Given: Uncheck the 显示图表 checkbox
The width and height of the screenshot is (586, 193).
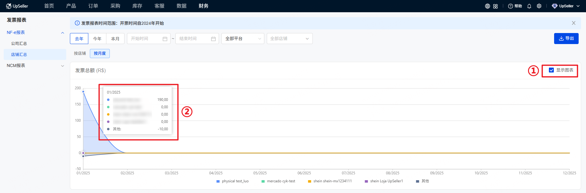Looking at the screenshot, I should click(x=551, y=70).
